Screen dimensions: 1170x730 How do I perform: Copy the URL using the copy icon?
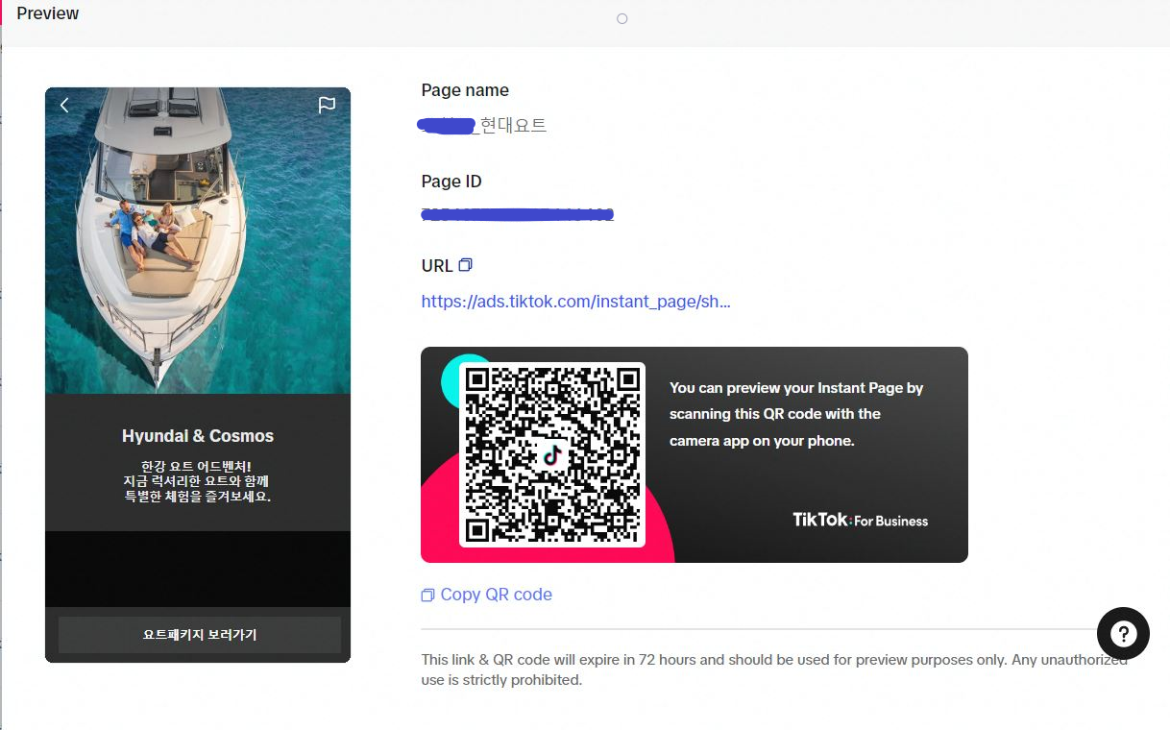pyautogui.click(x=466, y=264)
